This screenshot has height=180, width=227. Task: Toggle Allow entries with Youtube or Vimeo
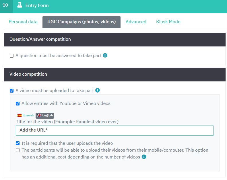coord(18,103)
